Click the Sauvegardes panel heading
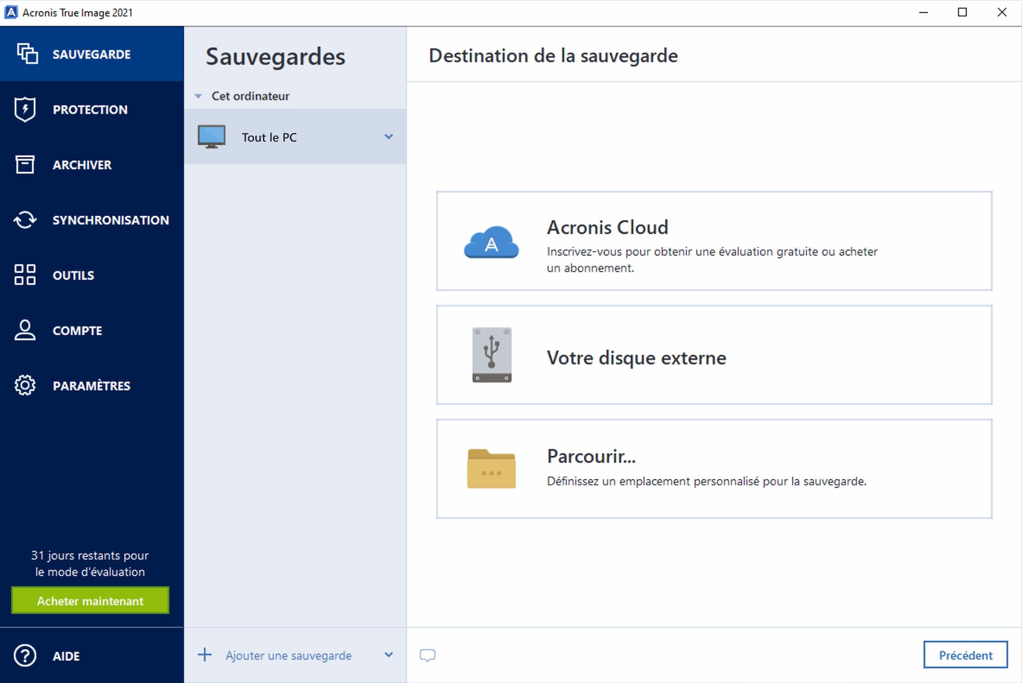The width and height of the screenshot is (1022, 683). [275, 57]
